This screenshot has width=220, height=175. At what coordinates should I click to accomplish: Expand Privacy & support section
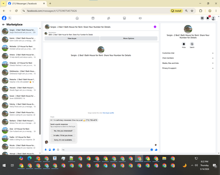point(188,68)
